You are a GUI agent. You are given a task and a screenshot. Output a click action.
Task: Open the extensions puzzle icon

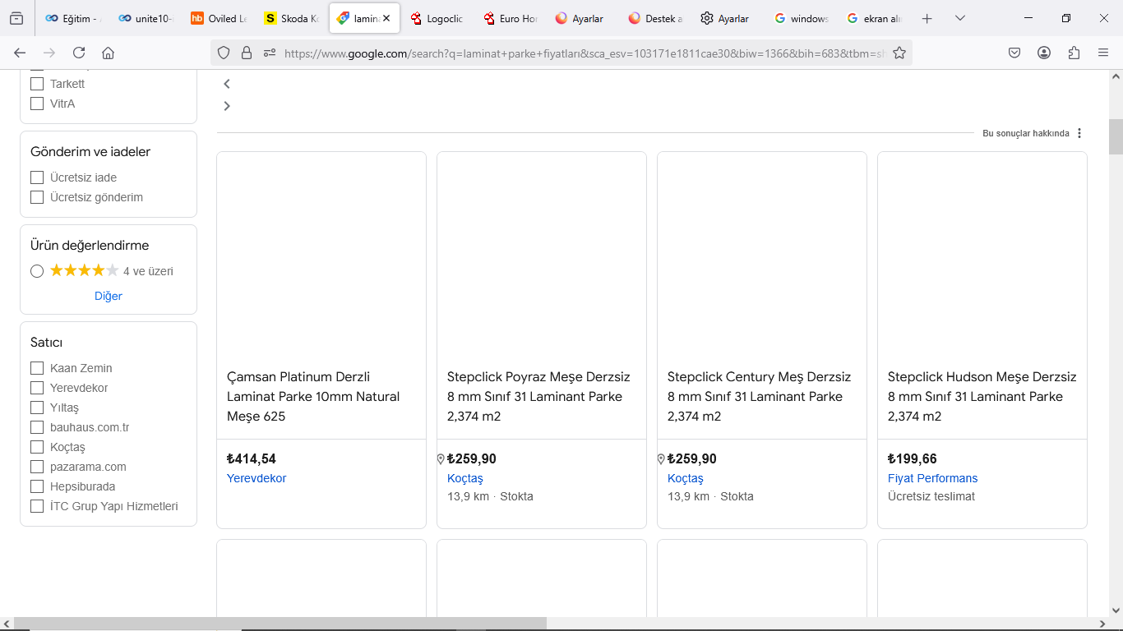1074,53
